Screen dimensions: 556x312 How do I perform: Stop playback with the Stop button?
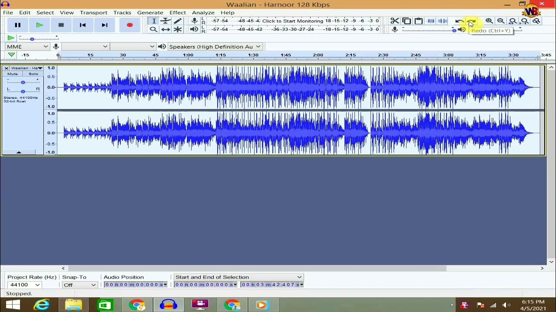coord(61,25)
